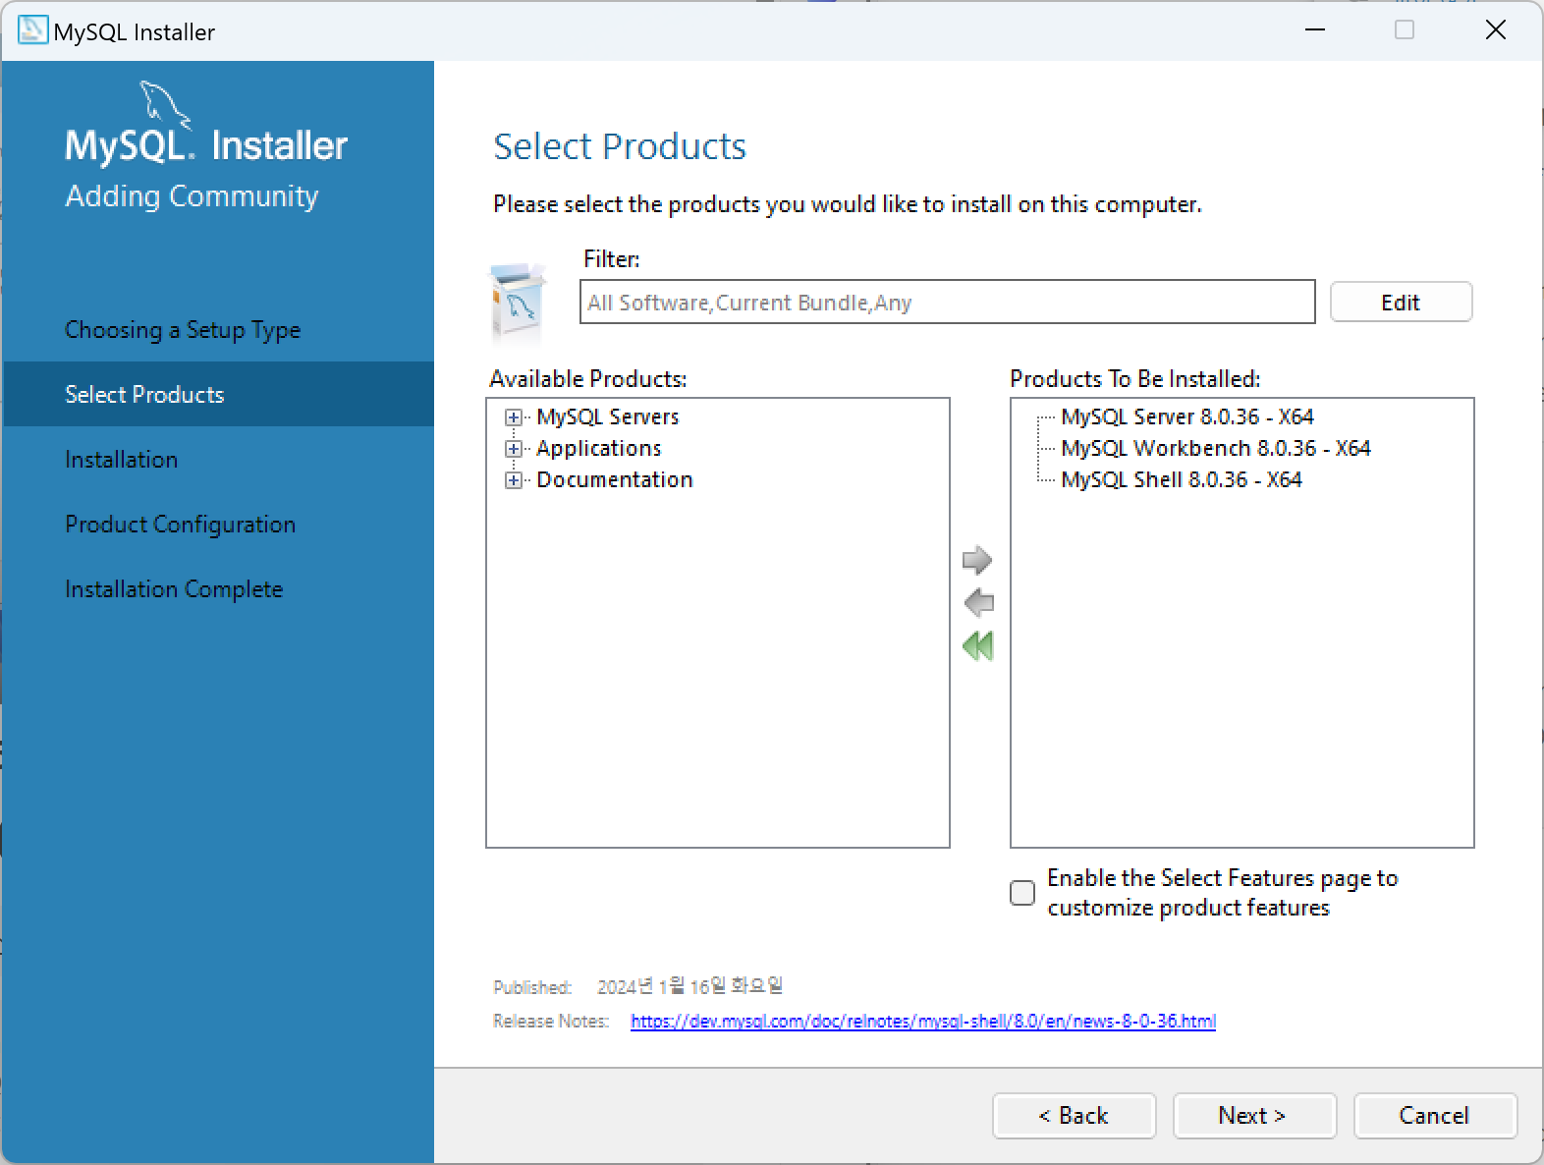Select MySQL Shell 8.0.36 - X64
This screenshot has width=1544, height=1165.
(1181, 479)
